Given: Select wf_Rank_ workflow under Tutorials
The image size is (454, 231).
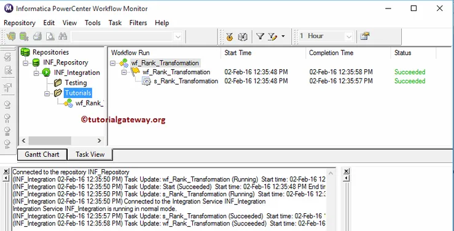Looking at the screenshot, I should 90,103.
